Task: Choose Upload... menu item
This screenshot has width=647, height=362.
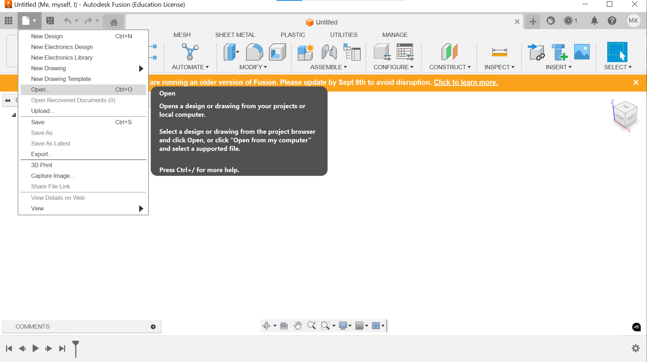Action: [x=83, y=111]
